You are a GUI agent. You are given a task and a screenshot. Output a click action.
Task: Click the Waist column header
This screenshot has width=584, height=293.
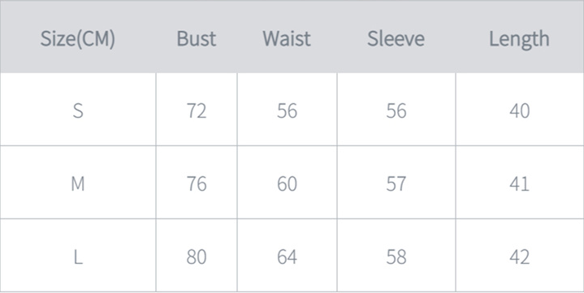[x=287, y=39]
